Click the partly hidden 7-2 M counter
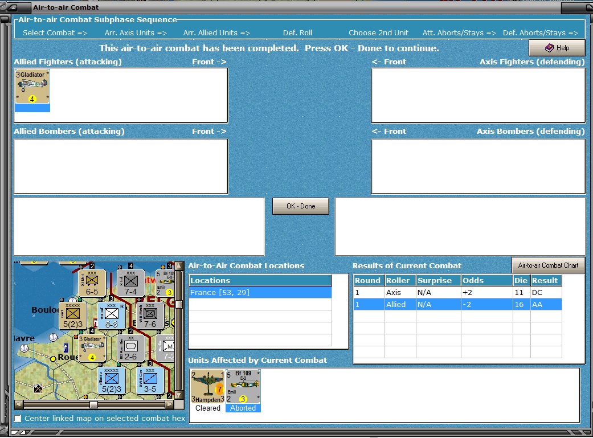The width and height of the screenshot is (593, 438). tap(166, 348)
